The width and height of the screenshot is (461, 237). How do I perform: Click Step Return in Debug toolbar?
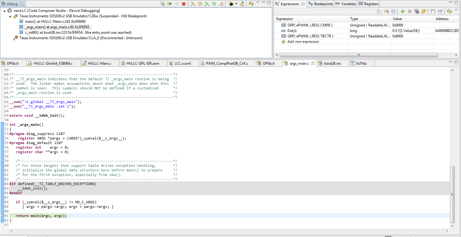(x=221, y=4)
